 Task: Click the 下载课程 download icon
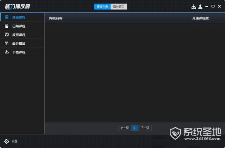coord(7,52)
